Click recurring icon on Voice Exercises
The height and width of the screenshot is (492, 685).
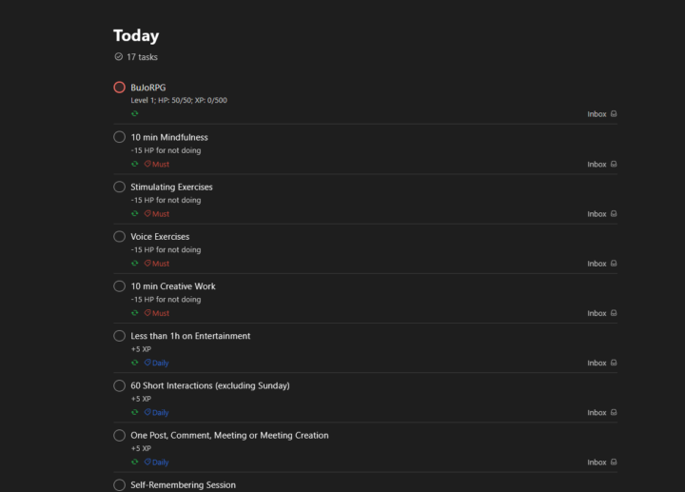click(x=134, y=264)
